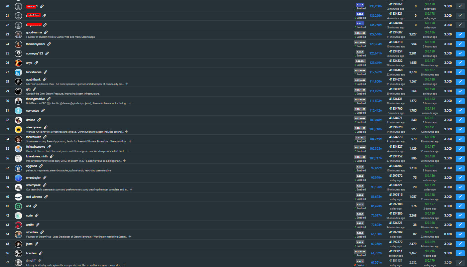Toggle the vote checkbox for timcliff
The height and width of the screenshot is (267, 467).
(460, 263)
